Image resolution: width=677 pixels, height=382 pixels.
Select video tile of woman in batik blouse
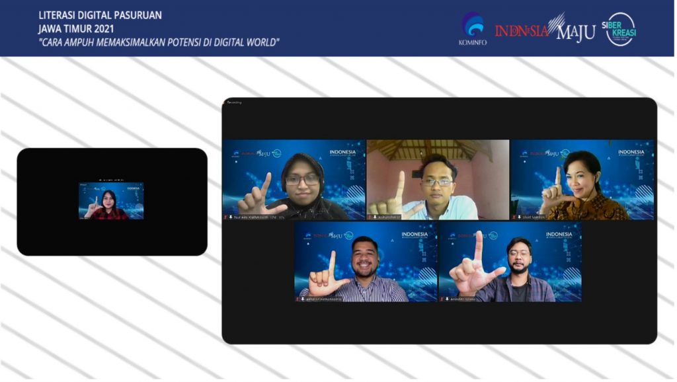[582, 178]
